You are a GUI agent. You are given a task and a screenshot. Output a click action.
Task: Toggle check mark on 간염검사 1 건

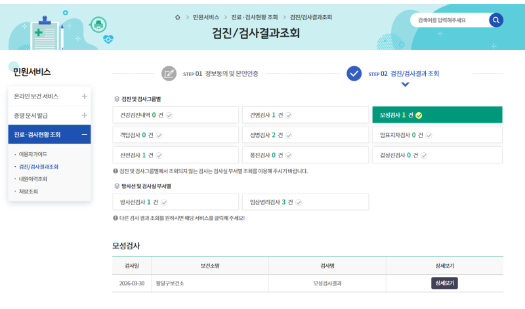[x=289, y=115]
